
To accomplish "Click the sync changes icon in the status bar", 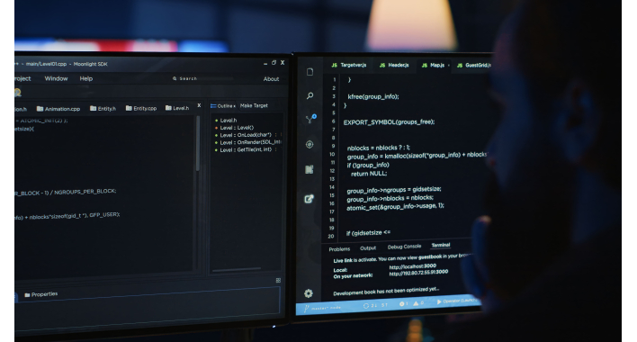I will point(366,306).
